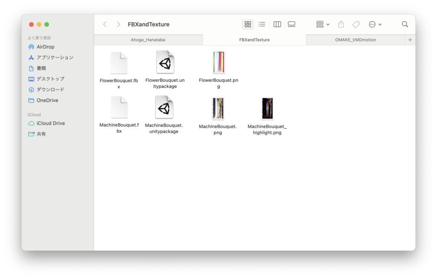Click the Share toolbar icon
The image size is (437, 279).
tap(341, 24)
